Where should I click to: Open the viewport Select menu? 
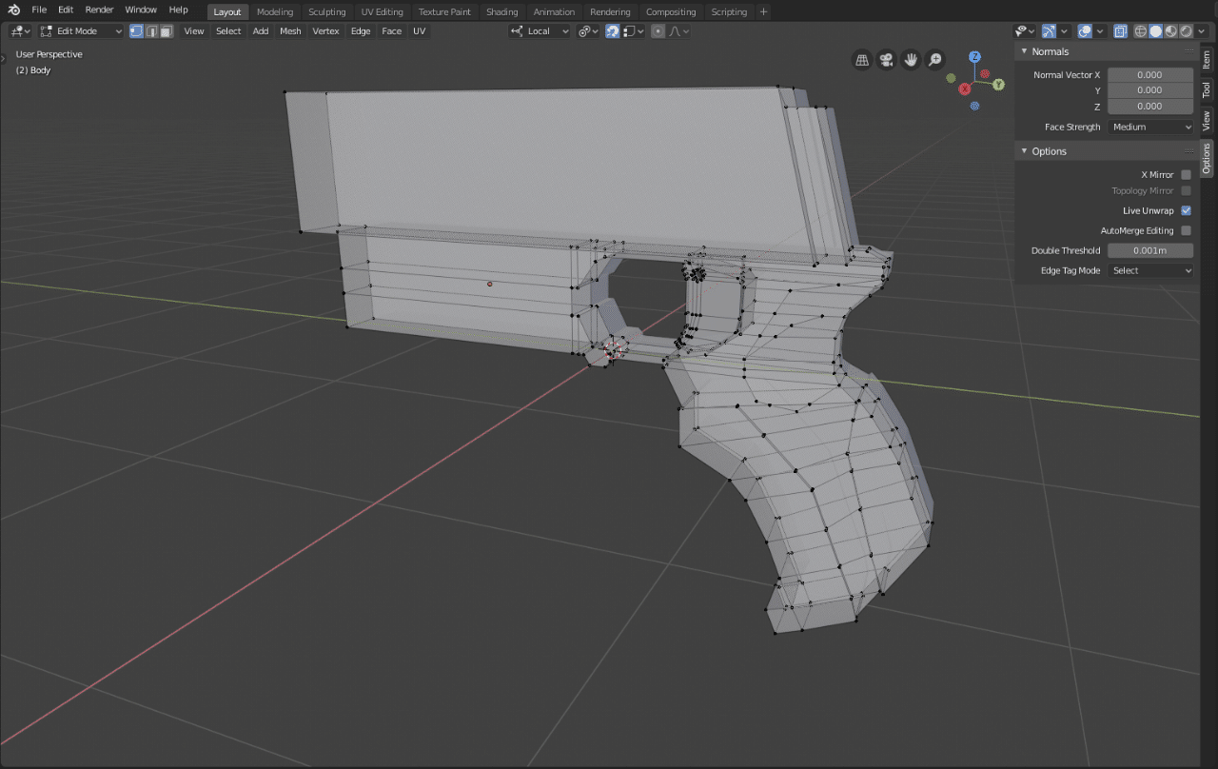click(x=228, y=31)
